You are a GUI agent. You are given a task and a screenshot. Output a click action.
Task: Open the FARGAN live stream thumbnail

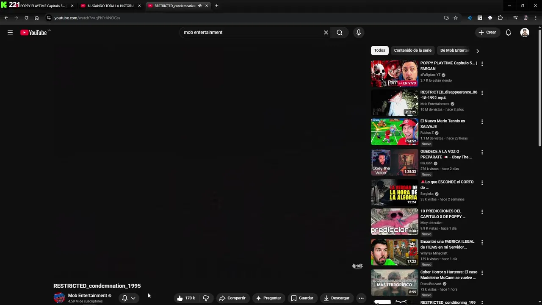pos(394,74)
